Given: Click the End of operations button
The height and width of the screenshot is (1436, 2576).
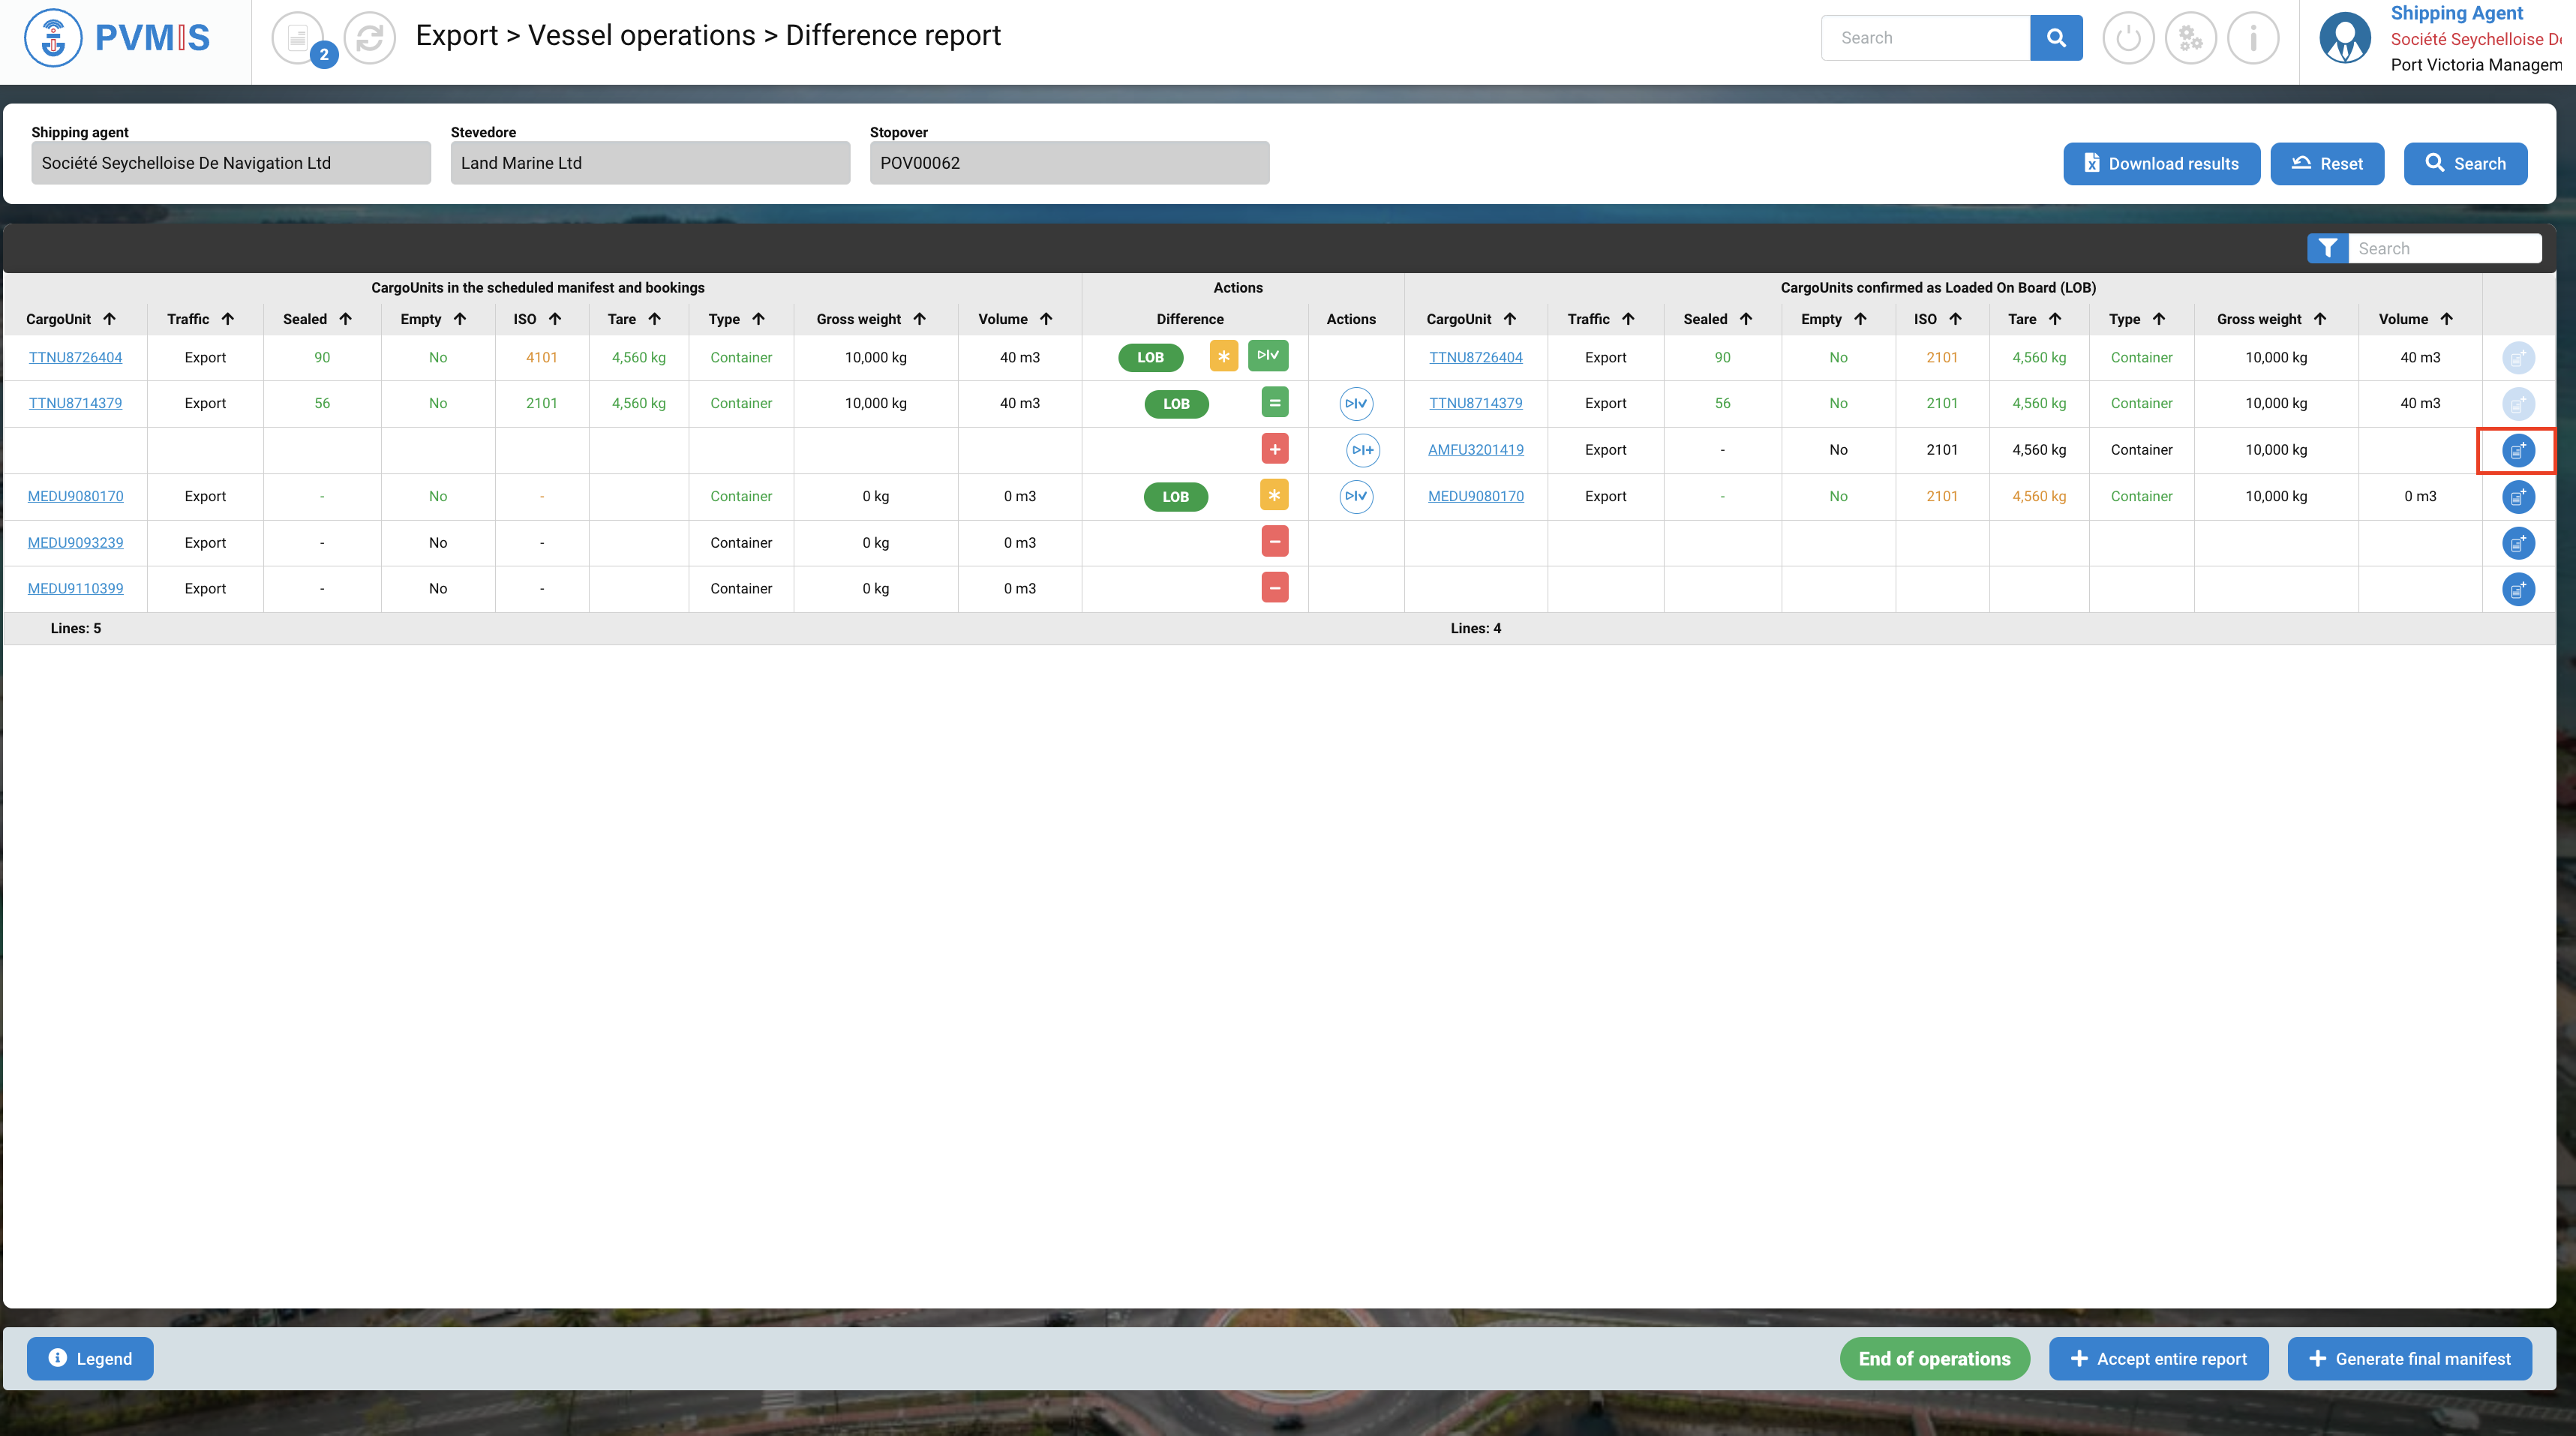Looking at the screenshot, I should tap(1934, 1358).
